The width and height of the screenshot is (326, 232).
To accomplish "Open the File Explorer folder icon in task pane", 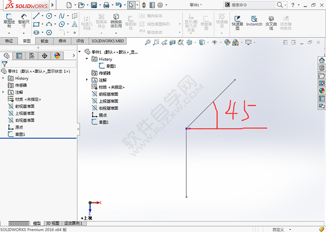I will [x=321, y=75].
